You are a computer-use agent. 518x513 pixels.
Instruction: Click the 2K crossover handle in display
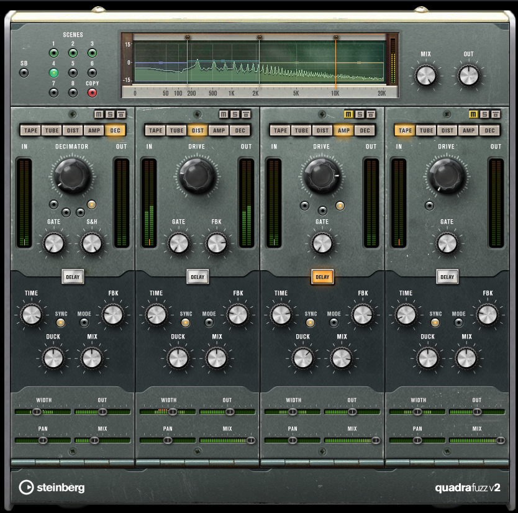pos(260,37)
